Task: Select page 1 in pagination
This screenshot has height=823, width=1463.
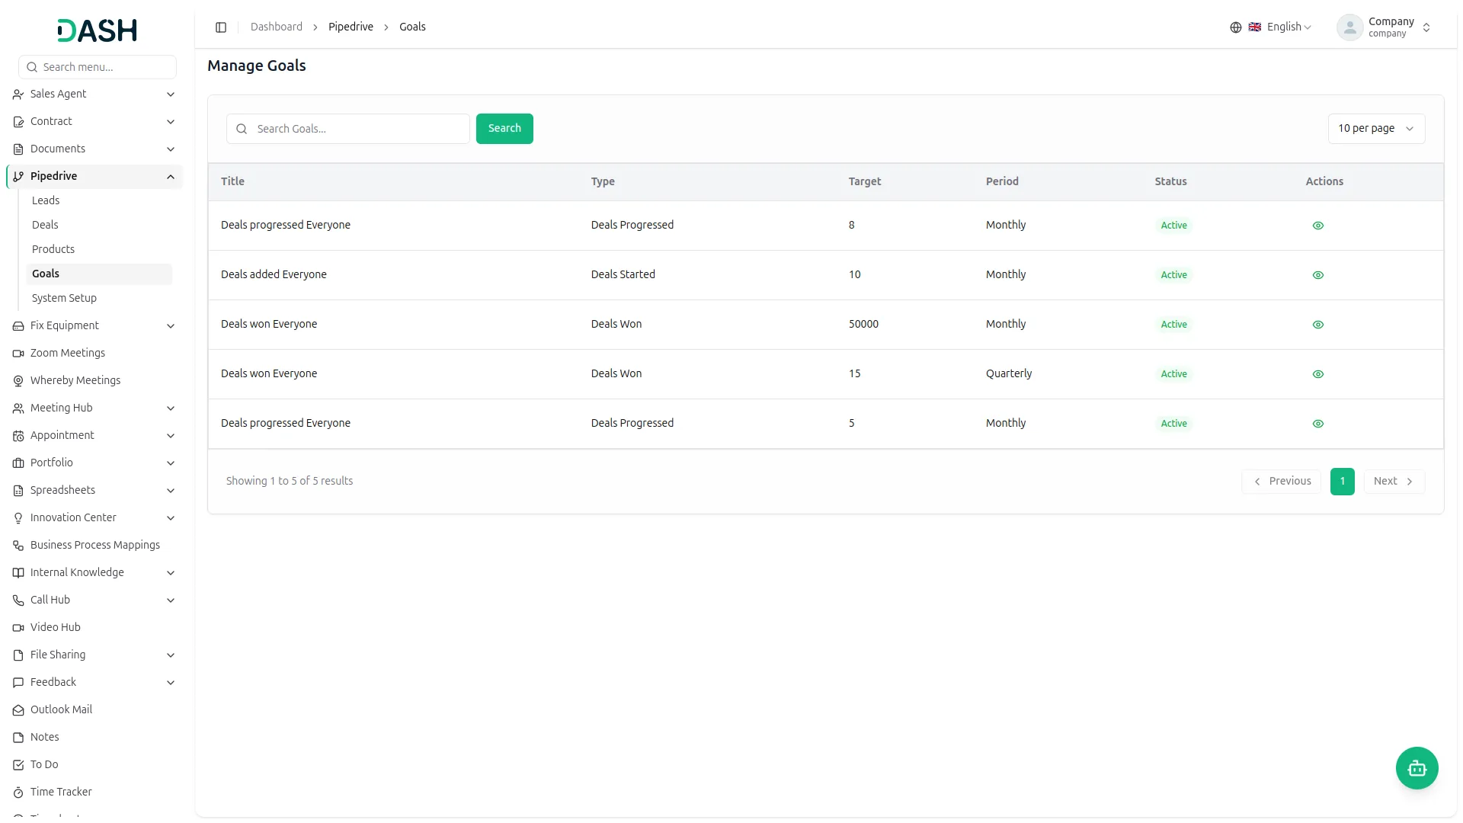Action: [1342, 482]
